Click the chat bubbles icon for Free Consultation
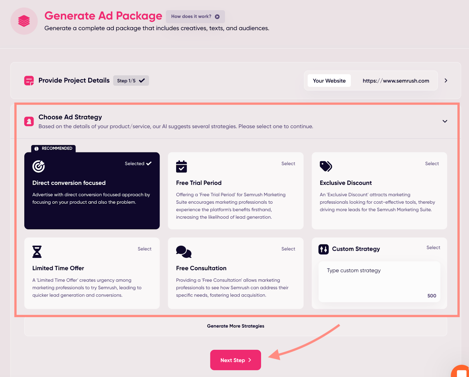The width and height of the screenshot is (469, 377). 183,252
